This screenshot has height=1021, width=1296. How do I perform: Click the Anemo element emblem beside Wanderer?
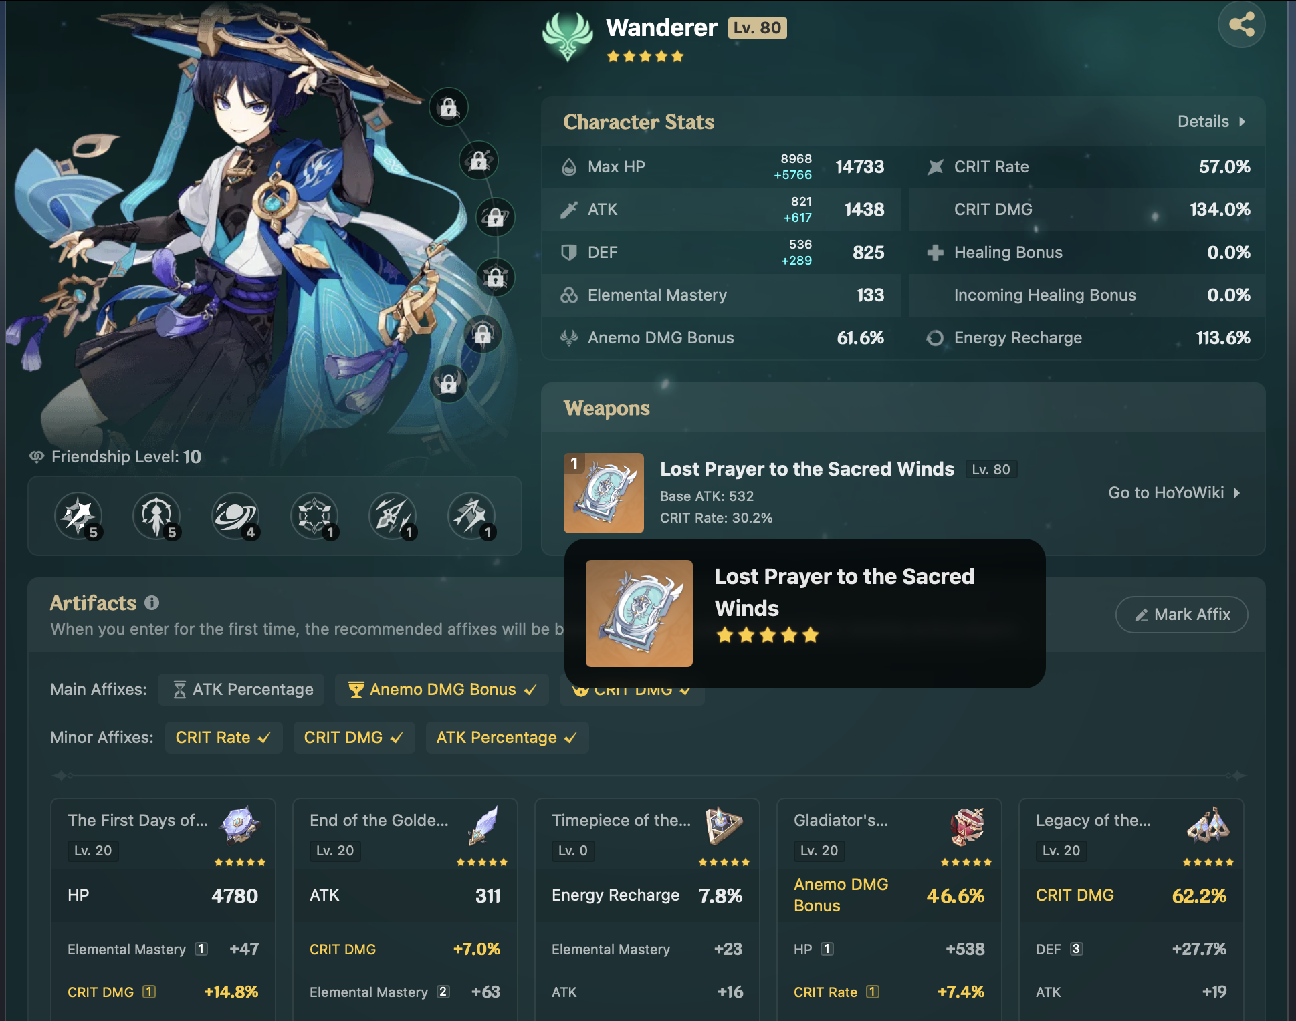(567, 37)
